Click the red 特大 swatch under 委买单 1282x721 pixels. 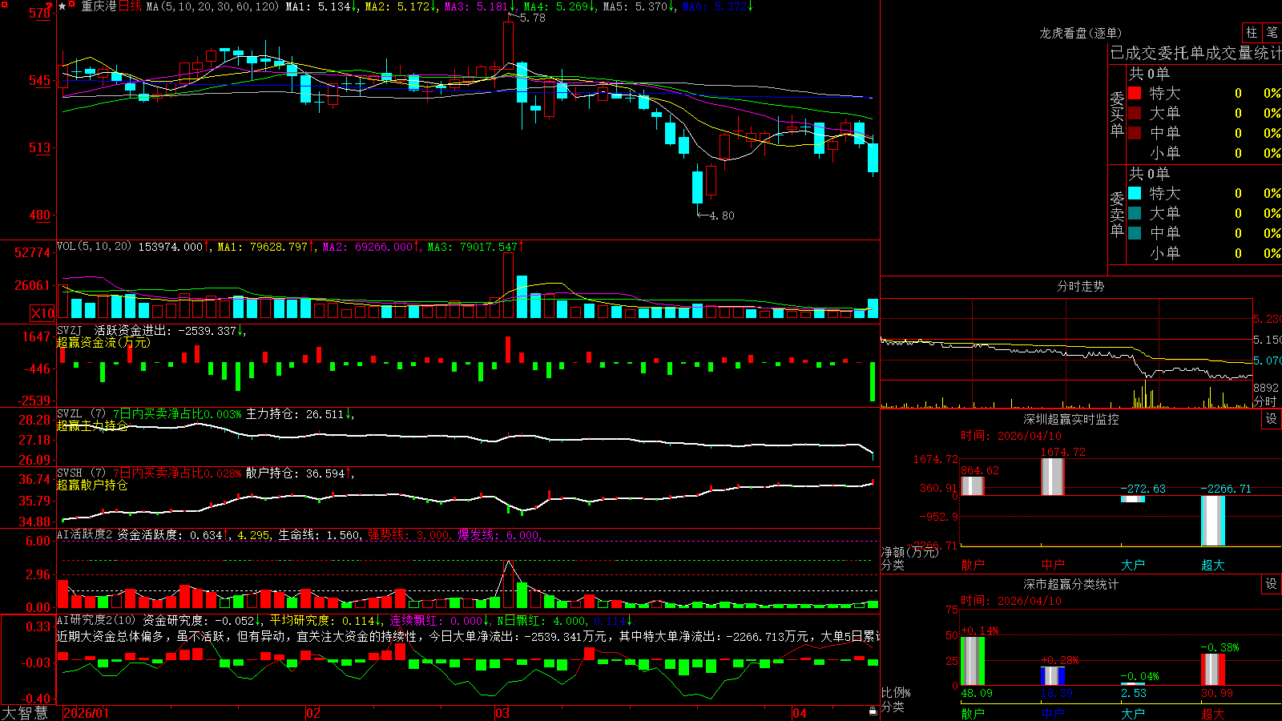(1135, 93)
